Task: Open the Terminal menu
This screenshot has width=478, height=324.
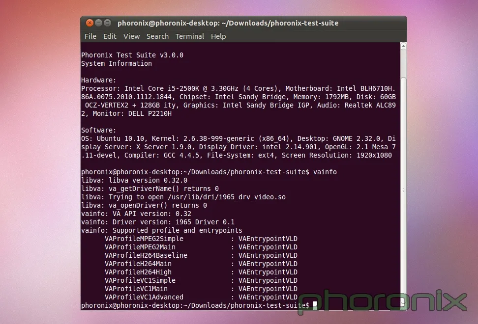Action: tap(190, 36)
